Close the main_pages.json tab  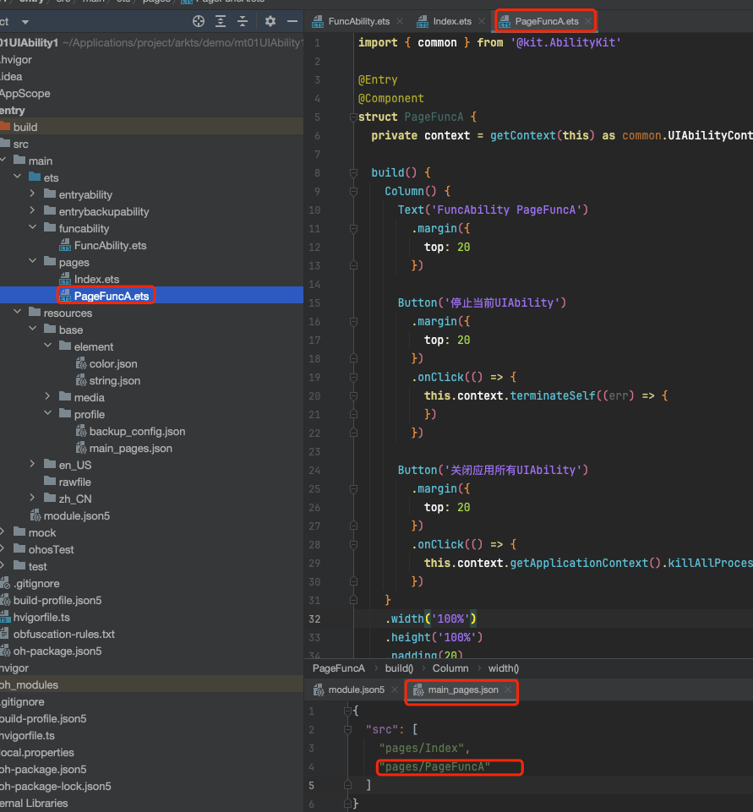point(508,689)
